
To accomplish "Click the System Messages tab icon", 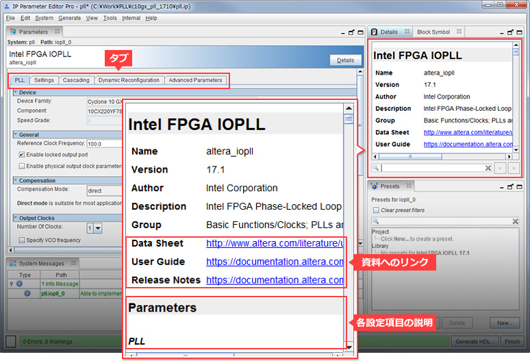I will (13, 263).
